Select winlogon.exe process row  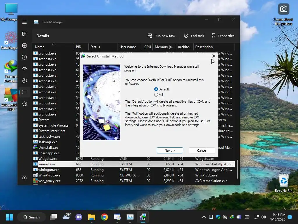tap(134, 170)
